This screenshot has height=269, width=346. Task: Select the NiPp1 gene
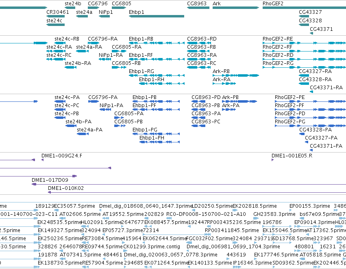[104, 16]
